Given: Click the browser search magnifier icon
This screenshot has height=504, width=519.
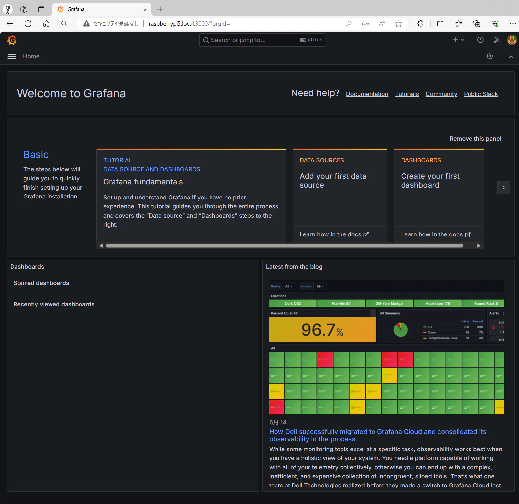Looking at the screenshot, I should coord(64,24).
